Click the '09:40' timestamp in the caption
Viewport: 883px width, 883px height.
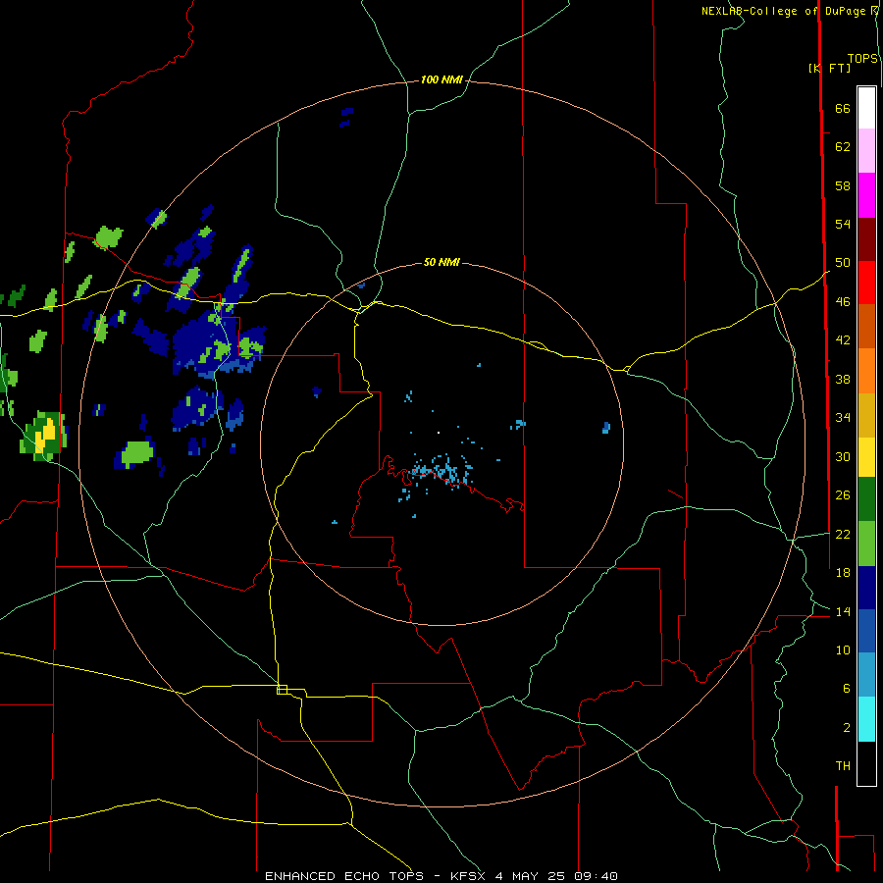pos(596,876)
